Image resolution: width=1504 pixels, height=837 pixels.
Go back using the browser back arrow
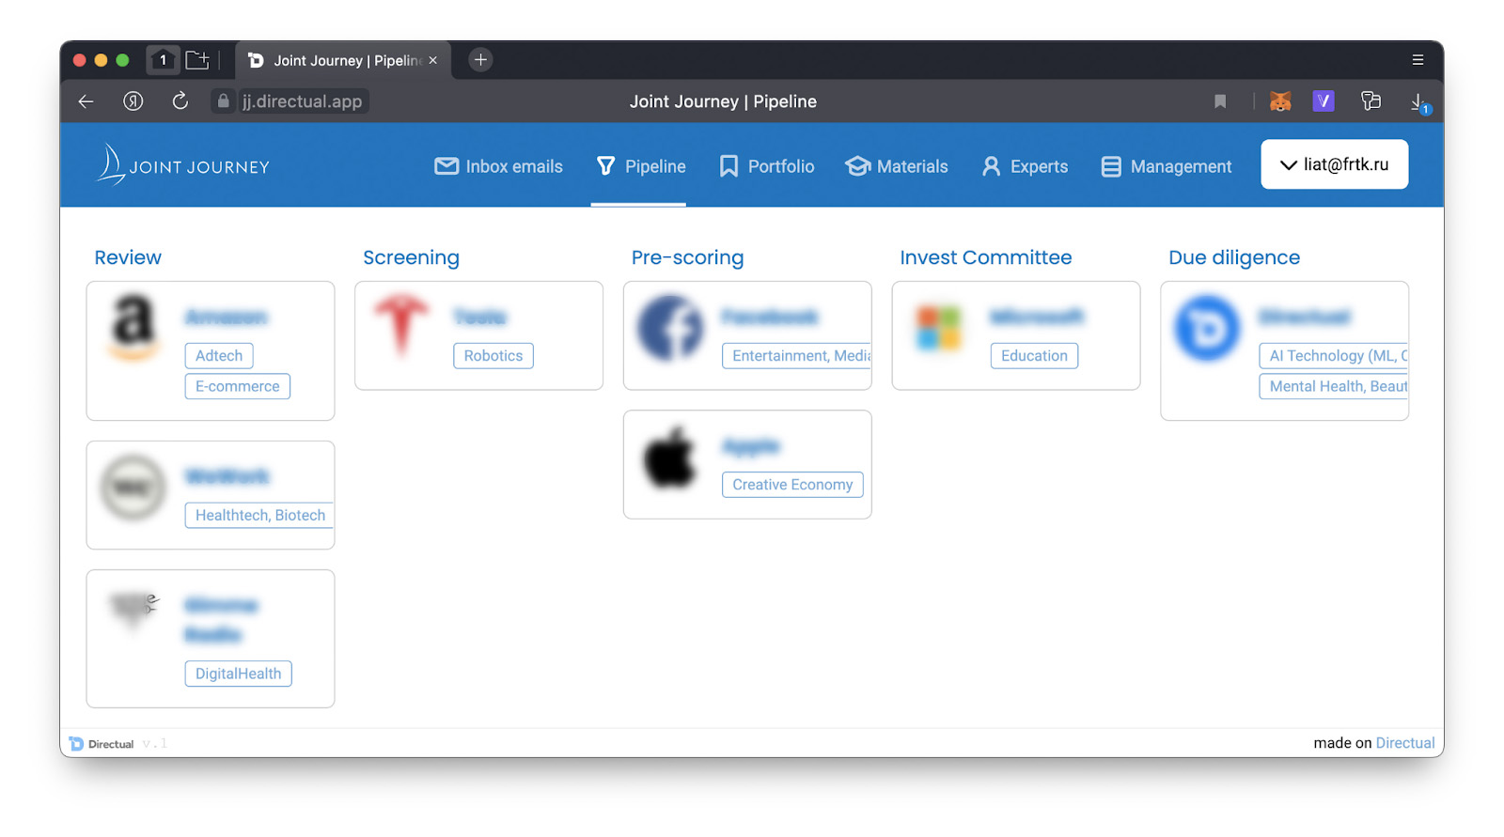click(x=86, y=101)
